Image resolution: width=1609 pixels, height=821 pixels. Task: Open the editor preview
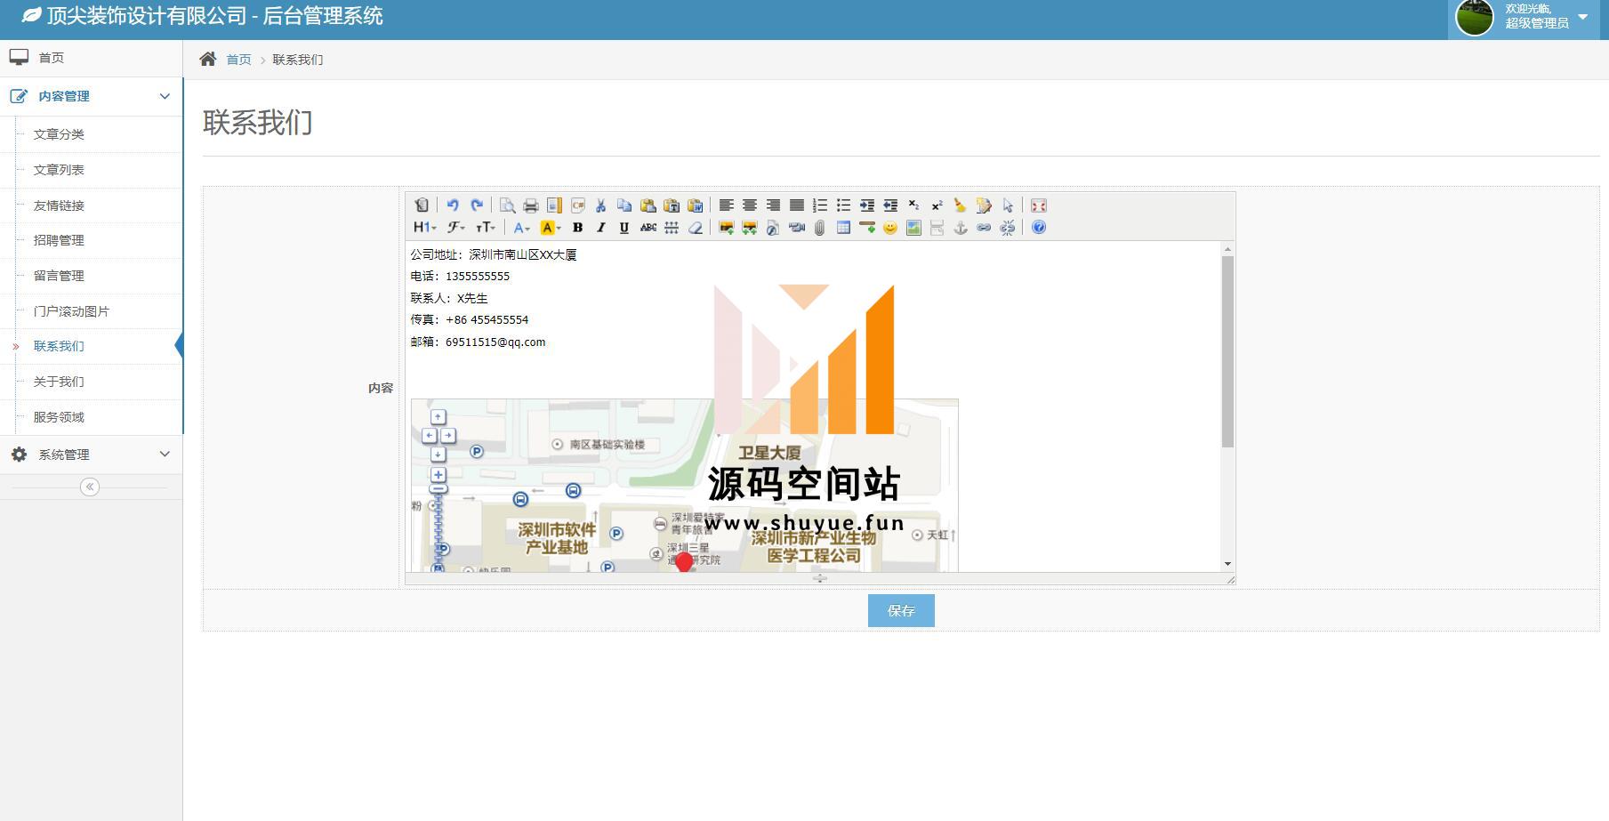click(x=507, y=205)
